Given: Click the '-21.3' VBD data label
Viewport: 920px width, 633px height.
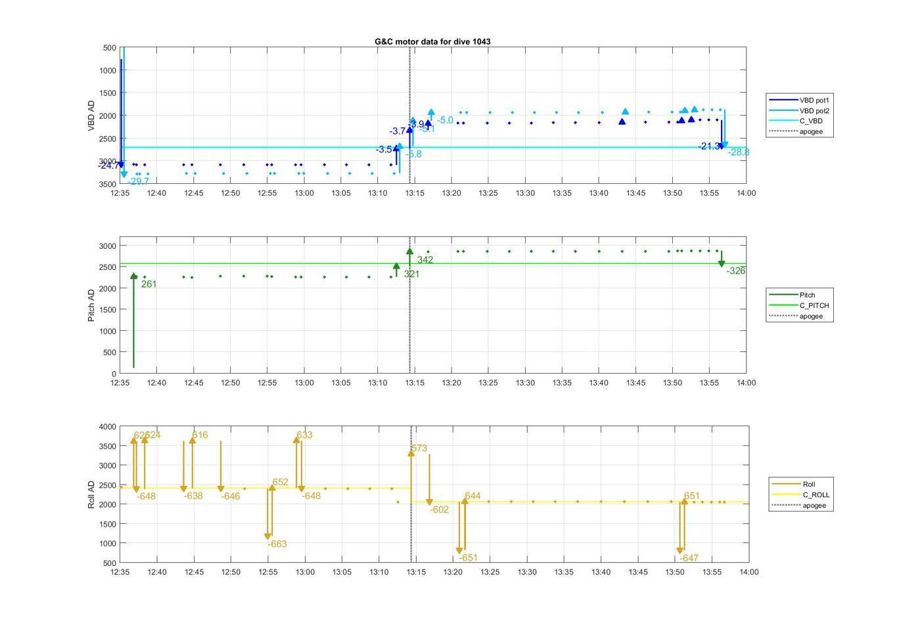Looking at the screenshot, I should pos(709,146).
